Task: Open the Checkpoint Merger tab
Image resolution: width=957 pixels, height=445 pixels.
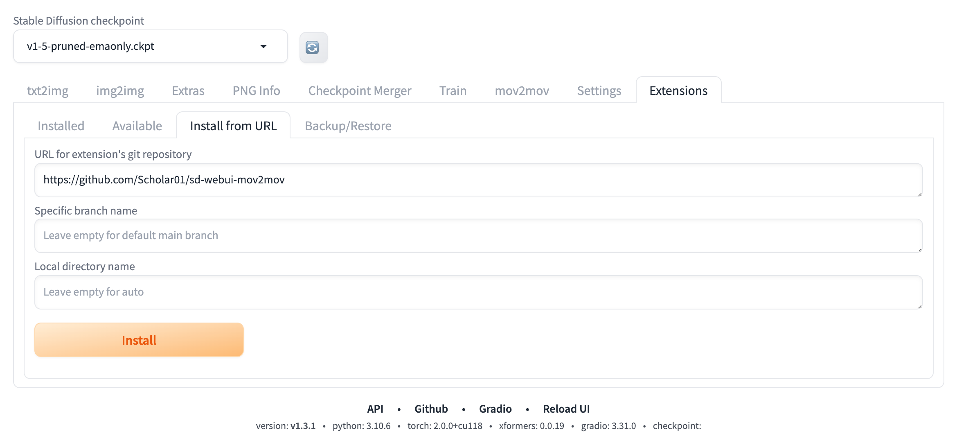Action: coord(359,90)
